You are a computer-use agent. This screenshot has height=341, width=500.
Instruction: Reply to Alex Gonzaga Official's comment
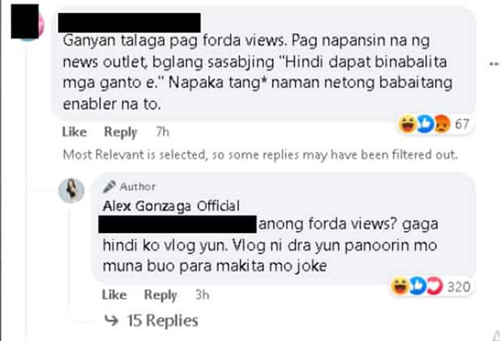160,295
